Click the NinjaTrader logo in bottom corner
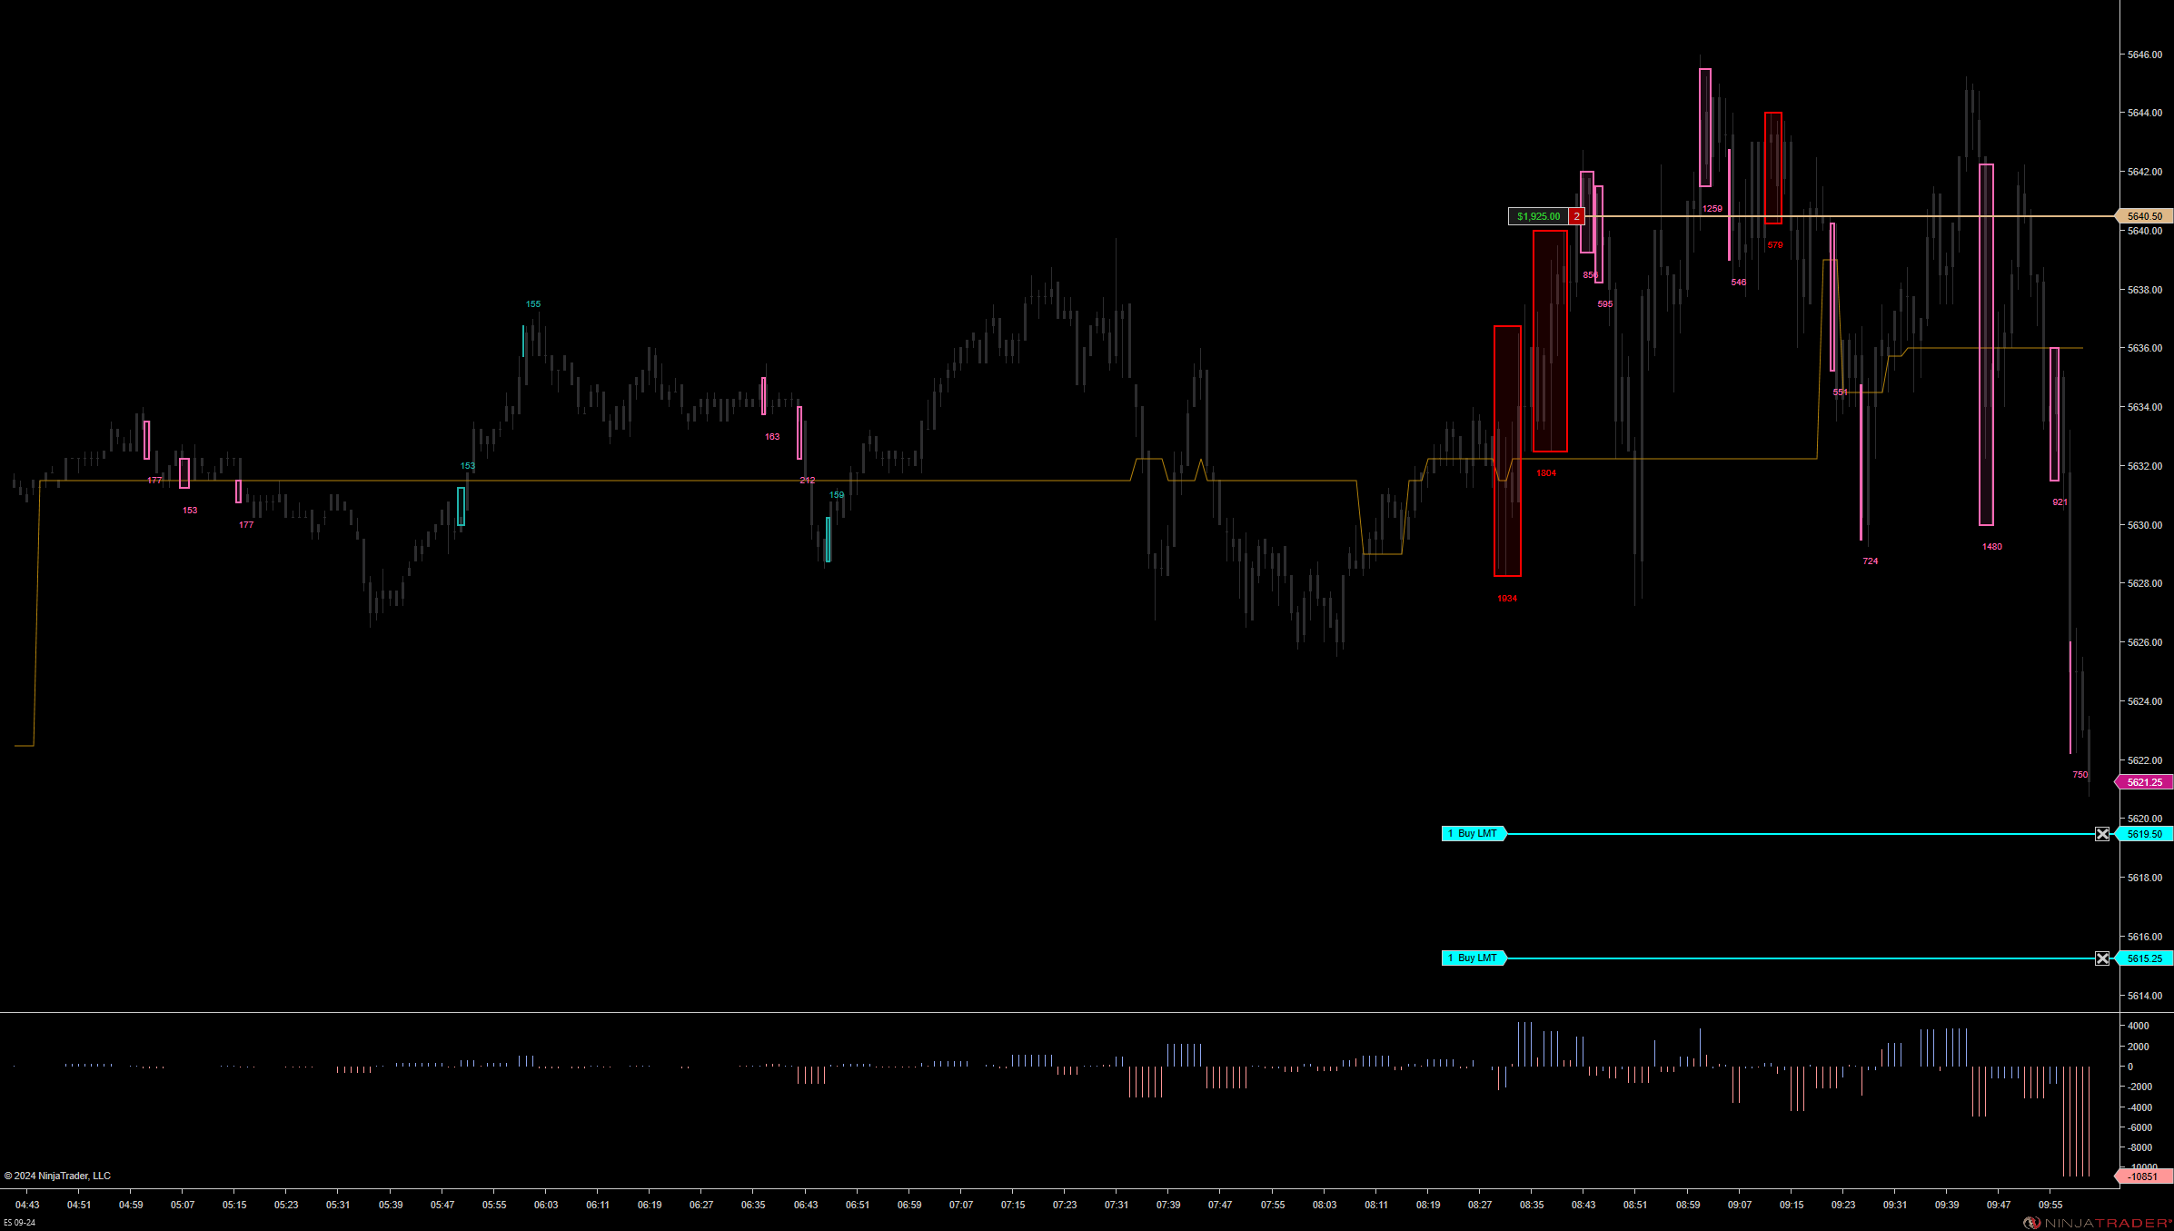2174x1231 pixels. click(x=2097, y=1223)
